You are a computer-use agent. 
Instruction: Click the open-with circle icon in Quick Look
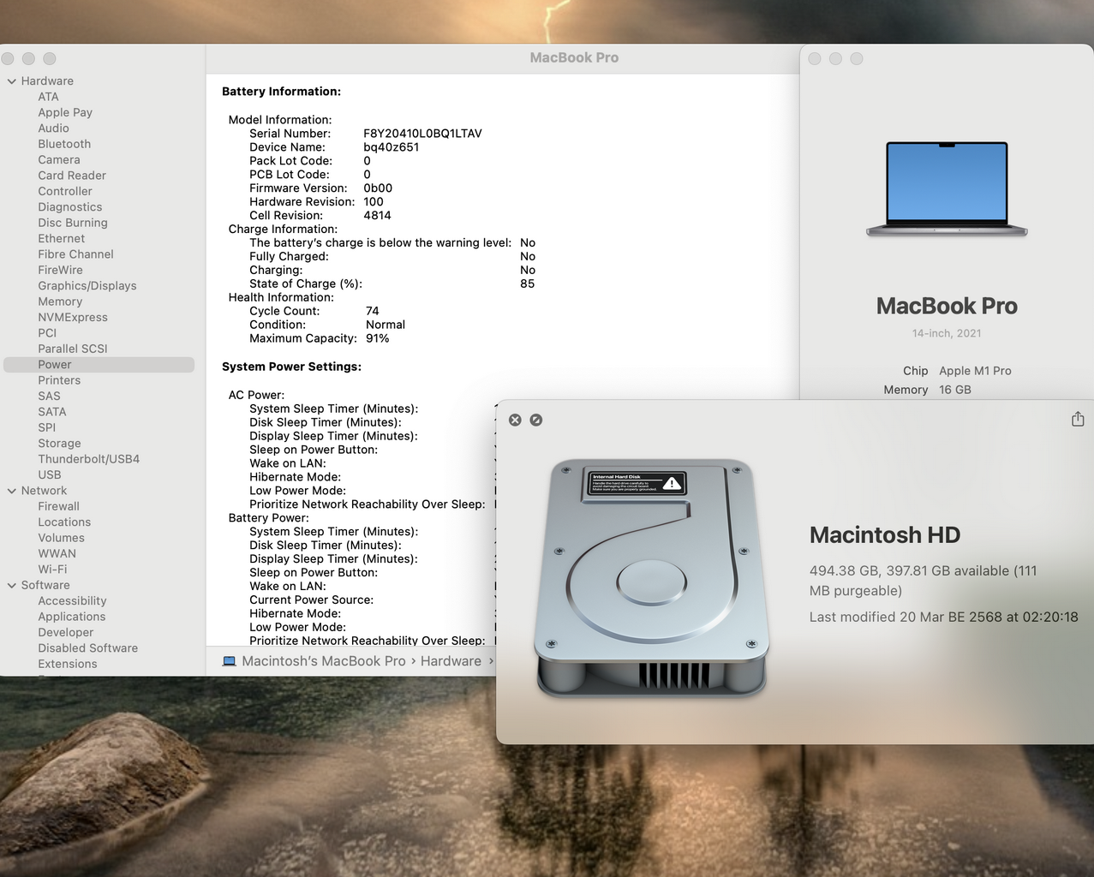(x=536, y=420)
